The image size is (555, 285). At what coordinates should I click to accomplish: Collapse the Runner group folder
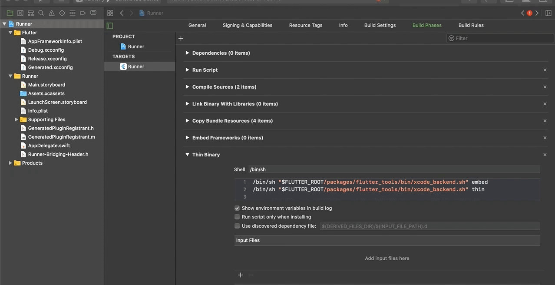[10, 76]
